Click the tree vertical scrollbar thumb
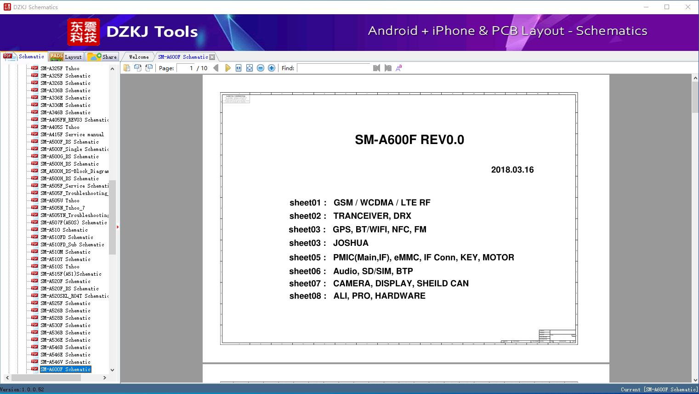The height and width of the screenshot is (394, 699). pos(112,217)
